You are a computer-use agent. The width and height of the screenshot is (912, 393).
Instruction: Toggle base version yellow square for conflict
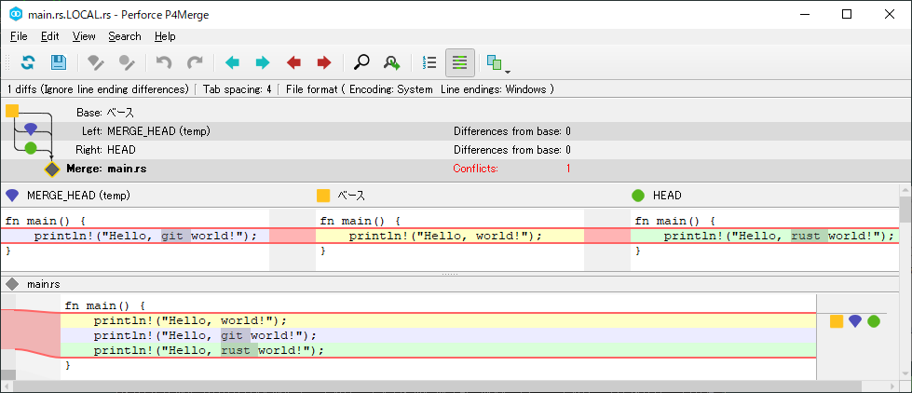coord(837,321)
